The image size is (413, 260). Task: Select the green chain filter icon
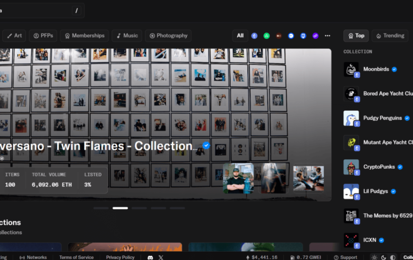coord(267,36)
